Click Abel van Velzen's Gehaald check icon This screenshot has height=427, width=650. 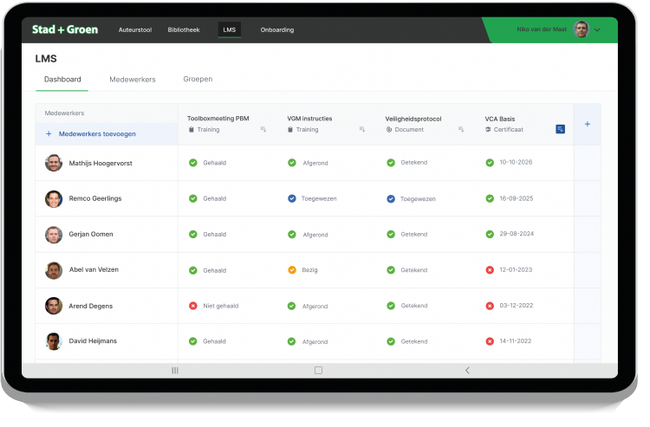pos(192,270)
